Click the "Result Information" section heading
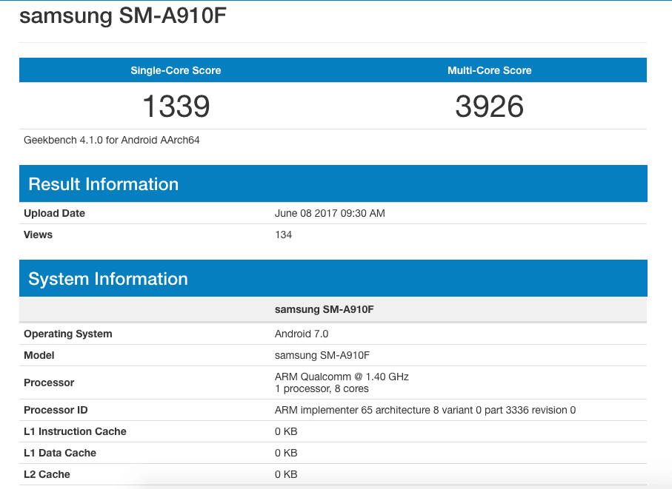The width and height of the screenshot is (672, 489). click(103, 184)
